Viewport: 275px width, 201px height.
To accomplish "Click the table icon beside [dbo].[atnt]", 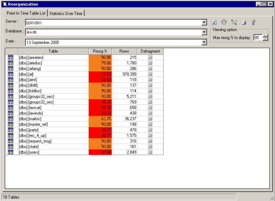I will pos(10,80).
